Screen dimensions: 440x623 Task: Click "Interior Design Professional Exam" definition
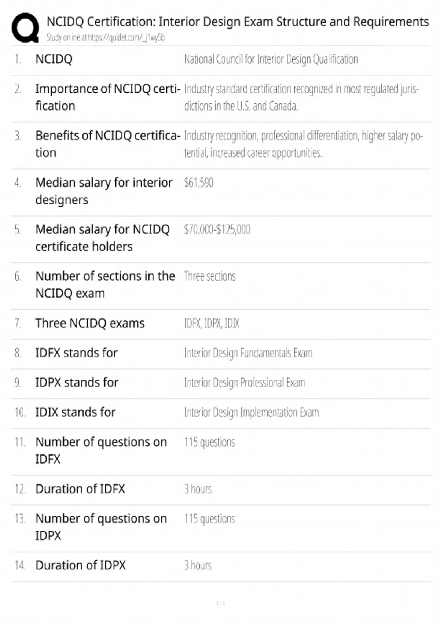click(x=245, y=383)
